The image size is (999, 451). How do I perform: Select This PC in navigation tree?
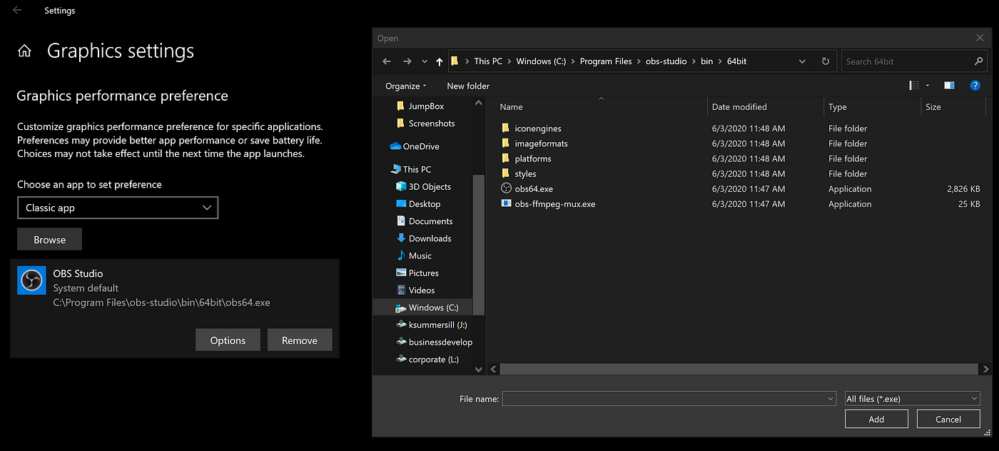[410, 169]
